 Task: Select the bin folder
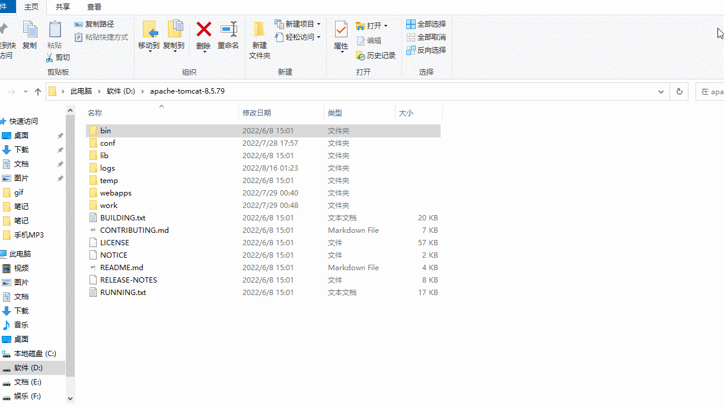point(263,130)
